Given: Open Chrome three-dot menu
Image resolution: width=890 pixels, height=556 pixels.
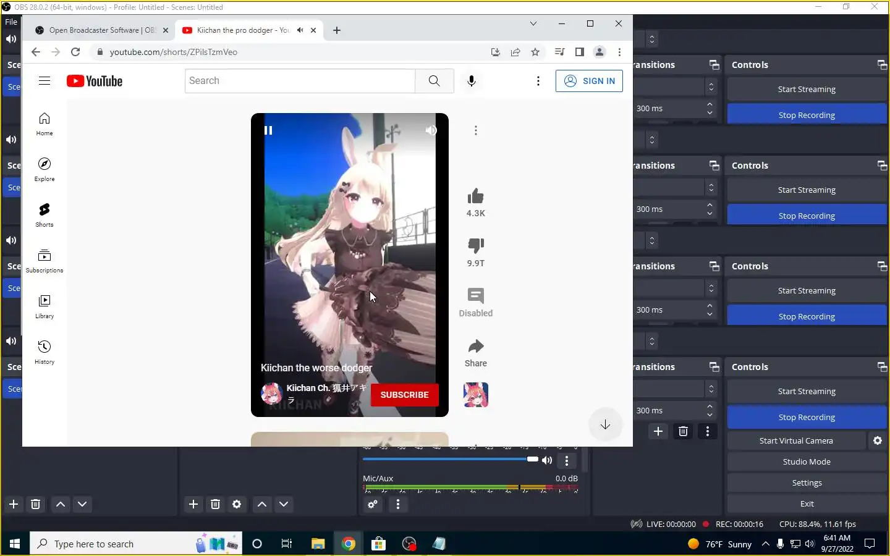Looking at the screenshot, I should tap(619, 52).
